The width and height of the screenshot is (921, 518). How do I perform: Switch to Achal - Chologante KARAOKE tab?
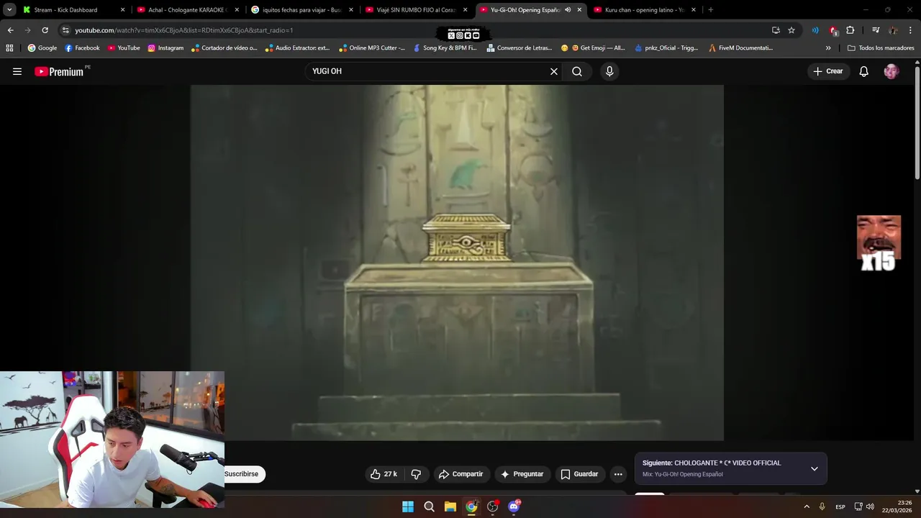tap(187, 10)
